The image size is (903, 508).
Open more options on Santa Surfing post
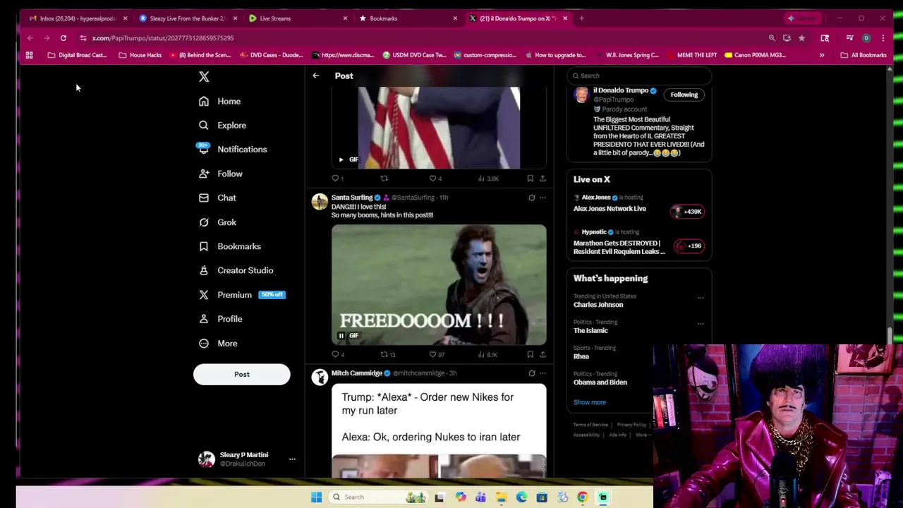tap(543, 198)
